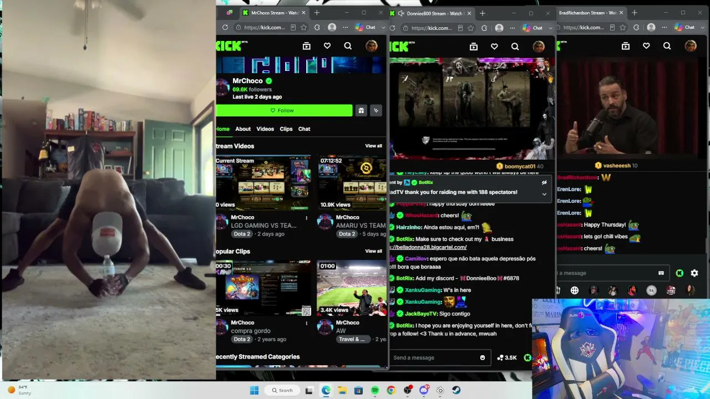
Task: Unmute the Donniee800 Stream tab speaker icon
Action: (x=400, y=13)
